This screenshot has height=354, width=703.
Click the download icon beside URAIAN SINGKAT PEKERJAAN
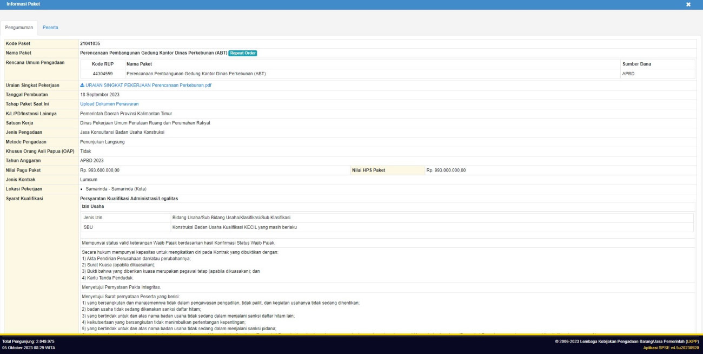(82, 85)
